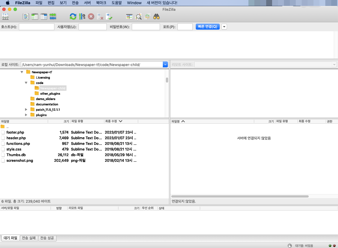The width and height of the screenshot is (338, 248).
Task: Open the 새 버전이 있습니다! menu
Action: 162,3
